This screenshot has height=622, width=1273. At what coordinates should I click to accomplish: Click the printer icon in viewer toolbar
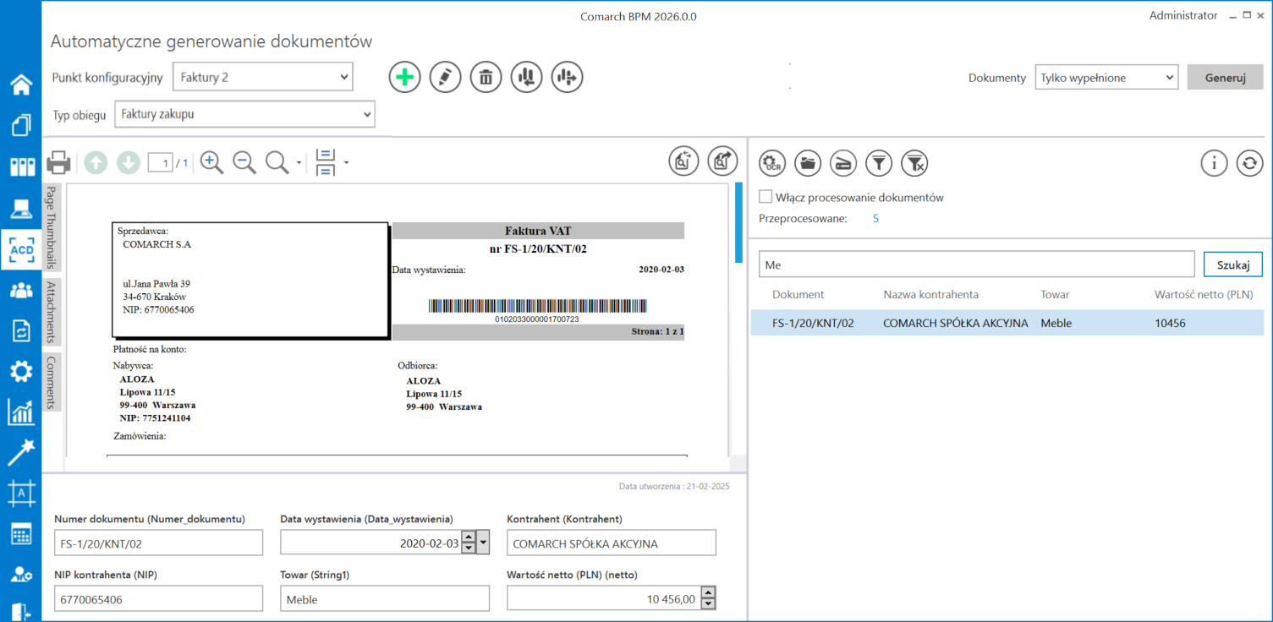point(58,162)
